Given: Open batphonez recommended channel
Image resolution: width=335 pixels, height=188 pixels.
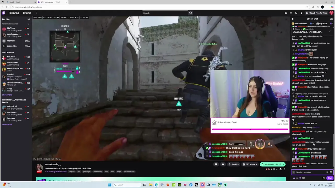Looking at the screenshot, I should pos(16,113).
